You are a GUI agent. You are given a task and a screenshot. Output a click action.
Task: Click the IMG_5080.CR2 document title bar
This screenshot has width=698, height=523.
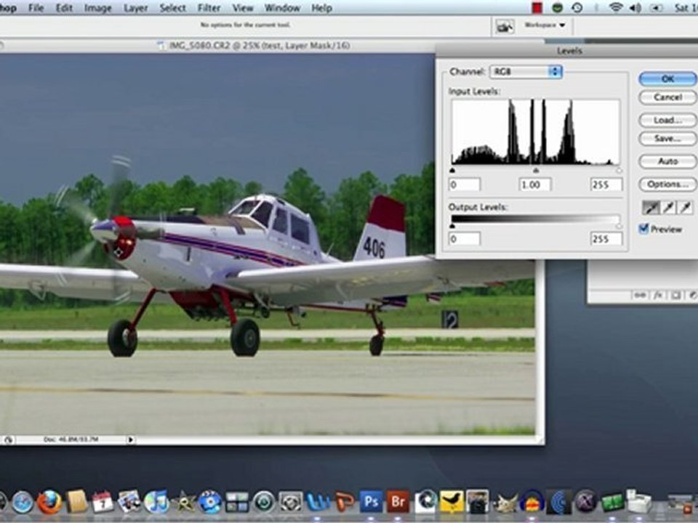click(x=254, y=45)
